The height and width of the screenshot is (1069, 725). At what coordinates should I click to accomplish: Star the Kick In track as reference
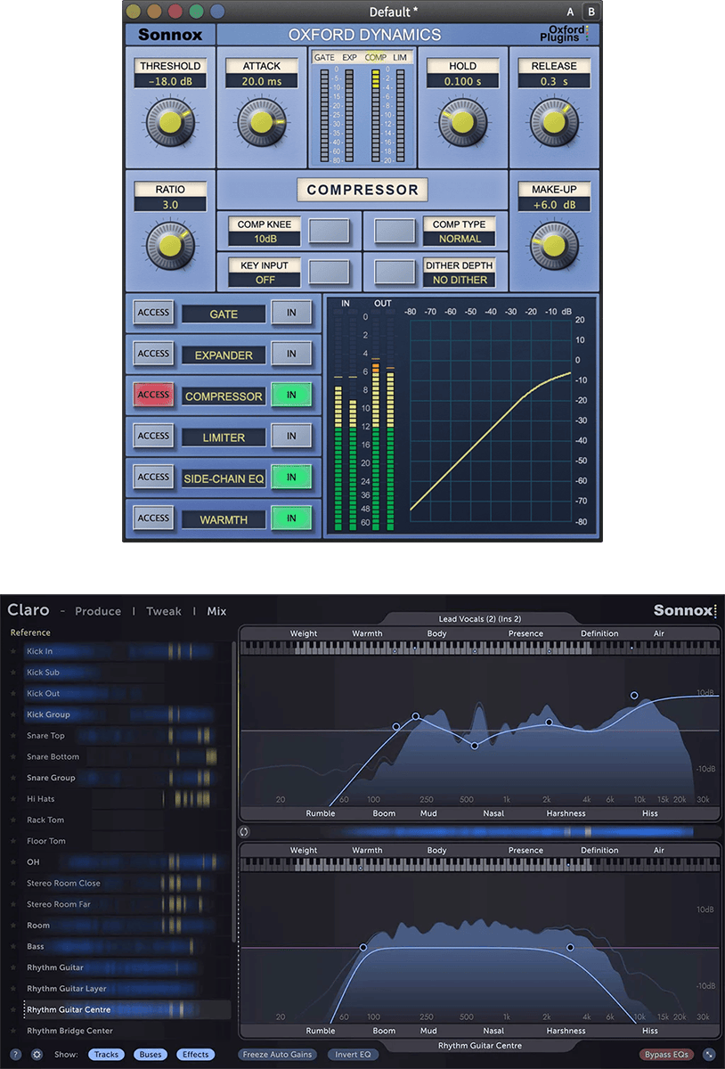point(13,652)
